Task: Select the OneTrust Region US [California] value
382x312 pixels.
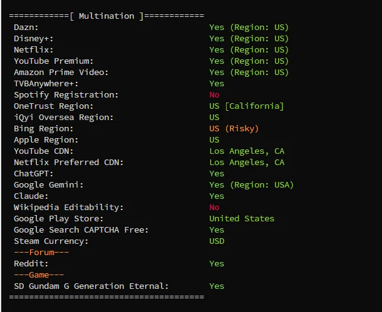Action: [247, 106]
